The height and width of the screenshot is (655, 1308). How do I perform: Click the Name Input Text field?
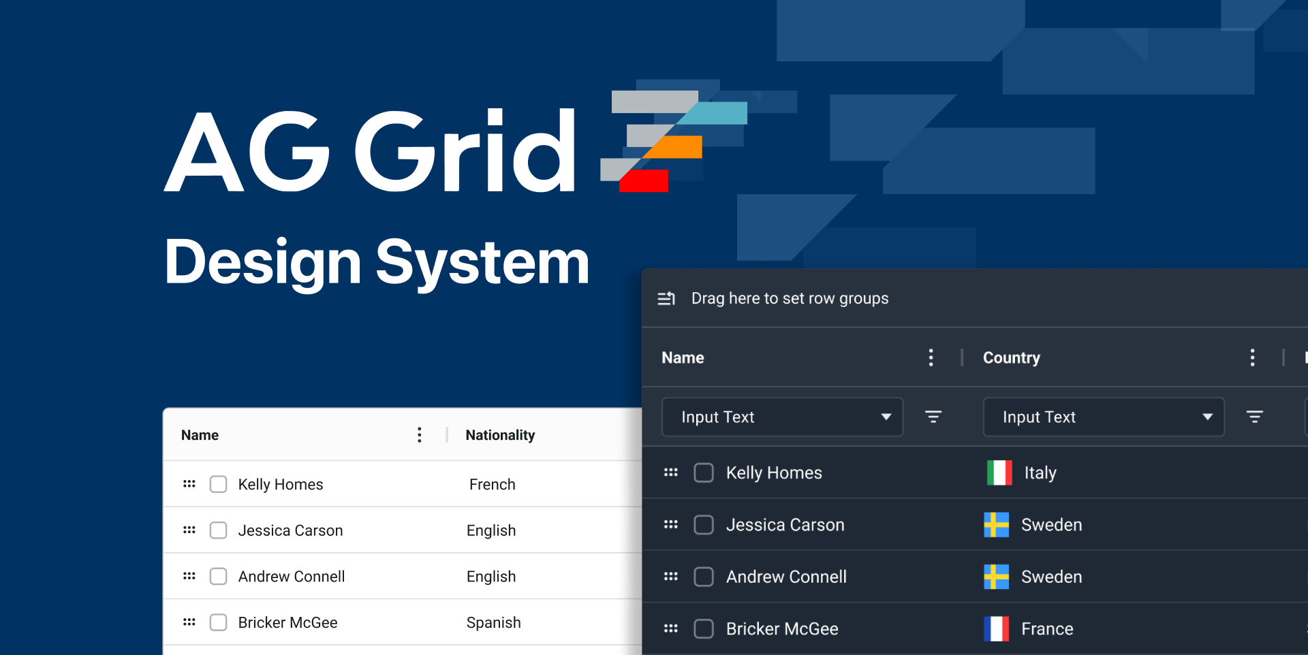point(749,417)
